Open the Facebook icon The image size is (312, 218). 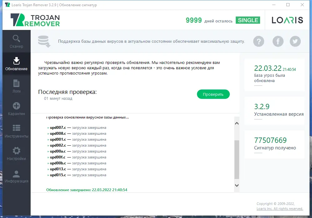click(278, 41)
